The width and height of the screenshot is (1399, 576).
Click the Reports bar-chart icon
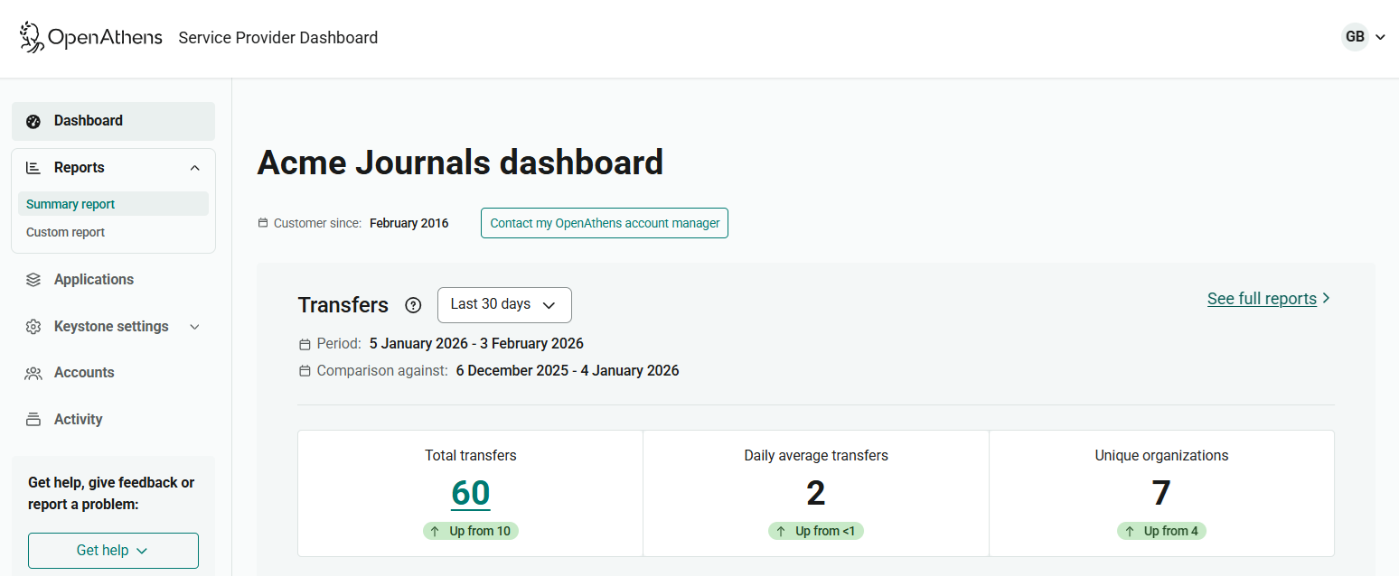pos(33,167)
